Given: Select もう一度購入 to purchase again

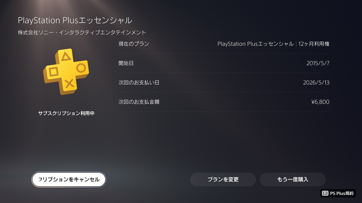Looking at the screenshot, I should (293, 180).
